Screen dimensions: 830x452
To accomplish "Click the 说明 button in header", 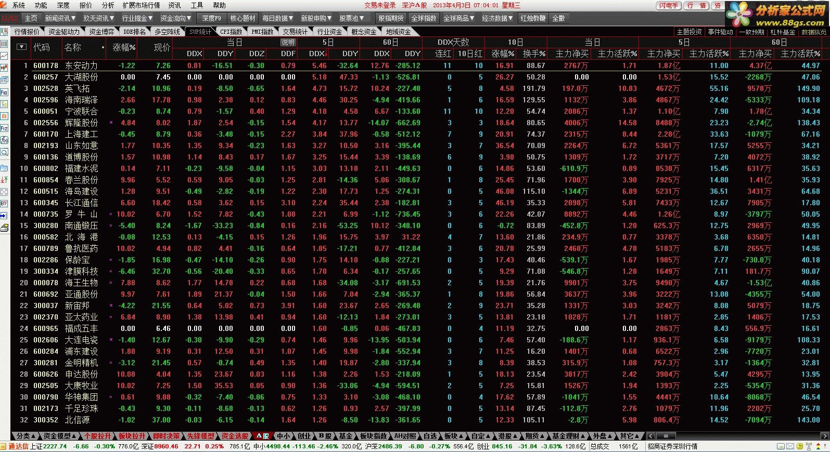I will (x=288, y=43).
